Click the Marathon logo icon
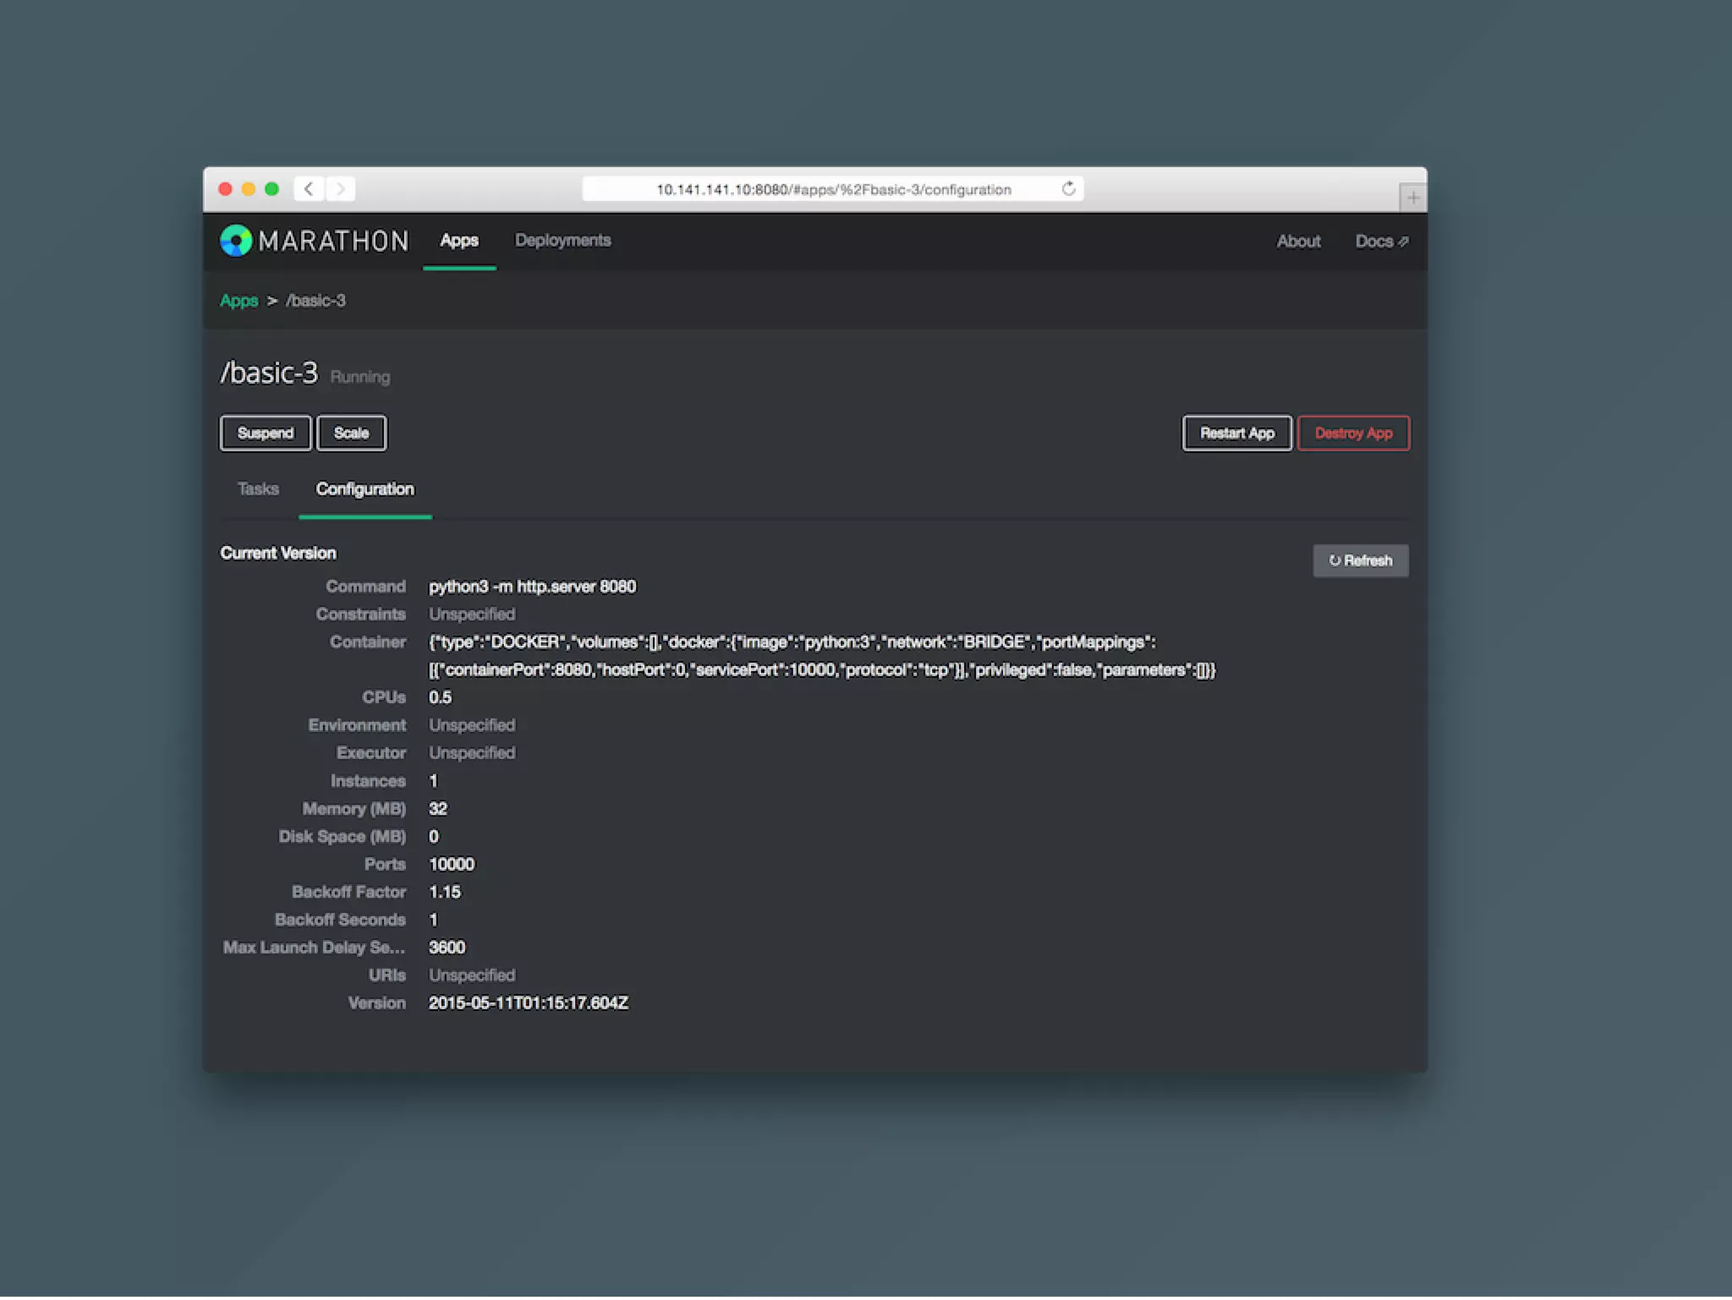The height and width of the screenshot is (1300, 1732). pos(236,241)
